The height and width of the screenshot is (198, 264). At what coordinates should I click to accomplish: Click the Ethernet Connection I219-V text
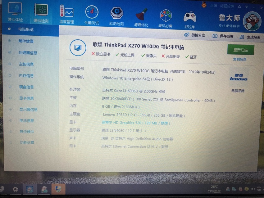pos(135,146)
